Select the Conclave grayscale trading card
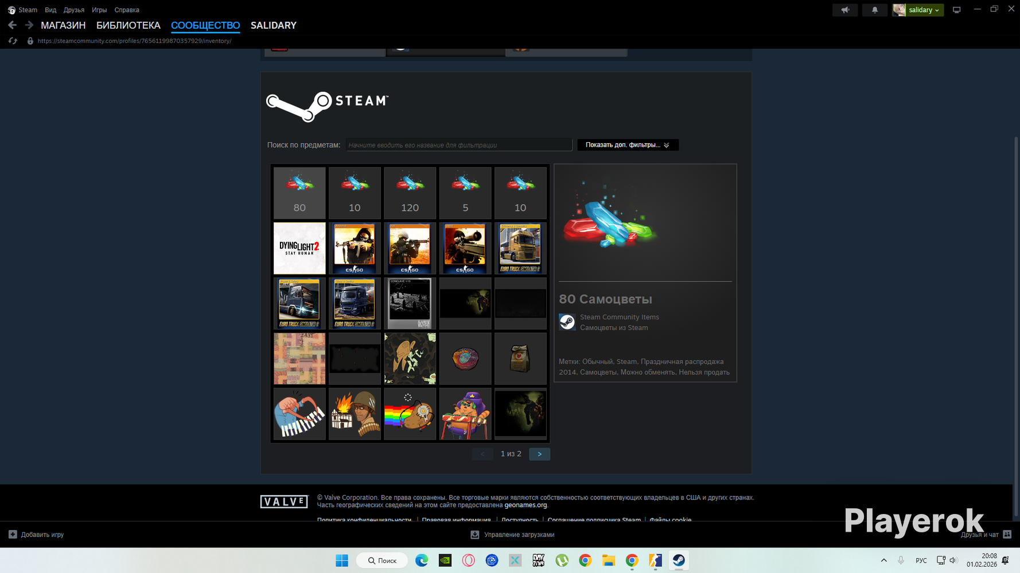Image resolution: width=1020 pixels, height=573 pixels. [x=410, y=304]
